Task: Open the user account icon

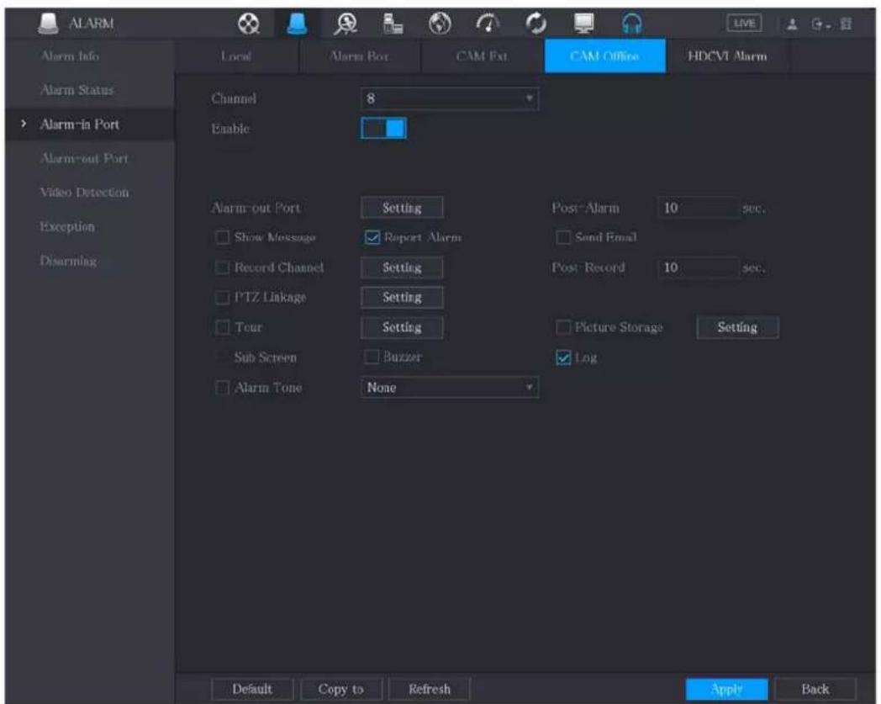Action: coord(792,24)
